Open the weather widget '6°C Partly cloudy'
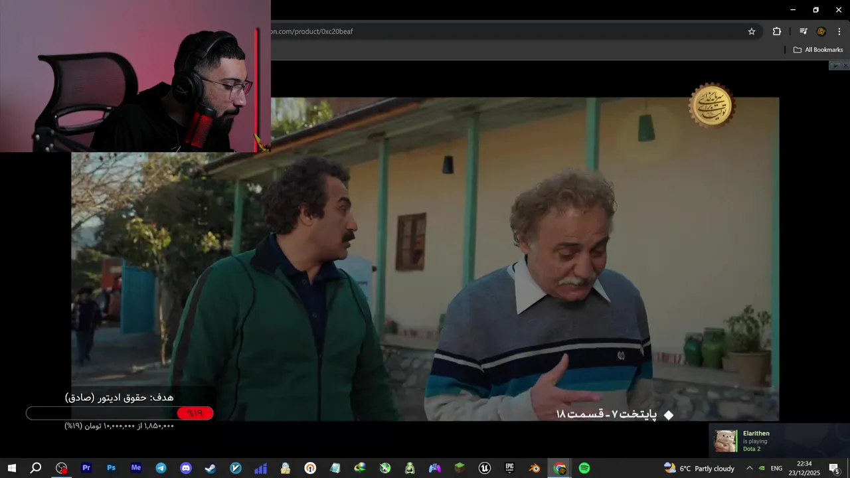850x478 pixels. coord(699,468)
